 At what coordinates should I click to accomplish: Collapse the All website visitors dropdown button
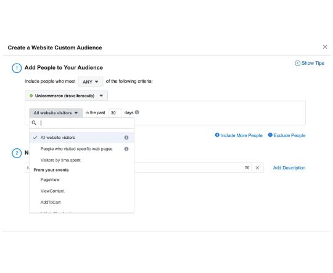point(56,113)
